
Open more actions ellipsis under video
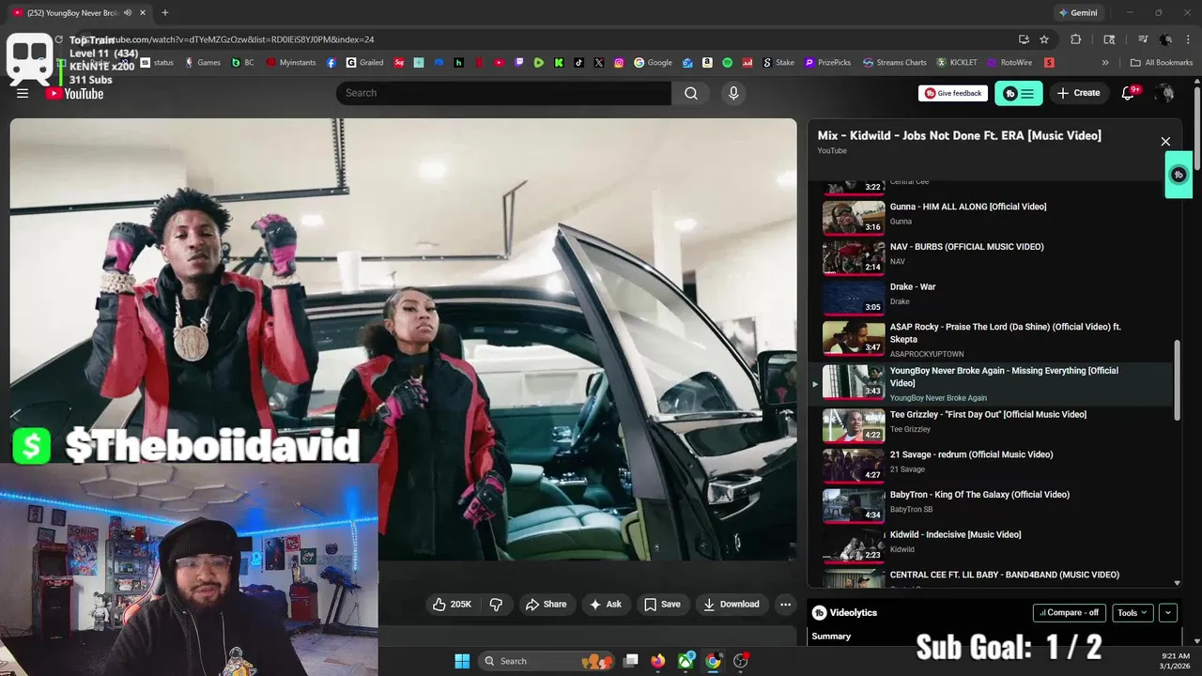click(785, 604)
